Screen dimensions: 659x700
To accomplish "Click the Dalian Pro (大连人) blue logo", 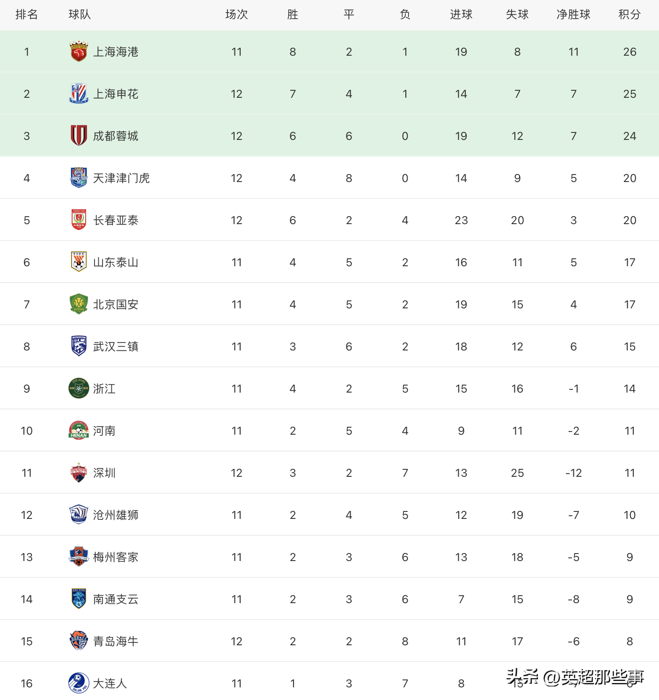I will pyautogui.click(x=79, y=683).
